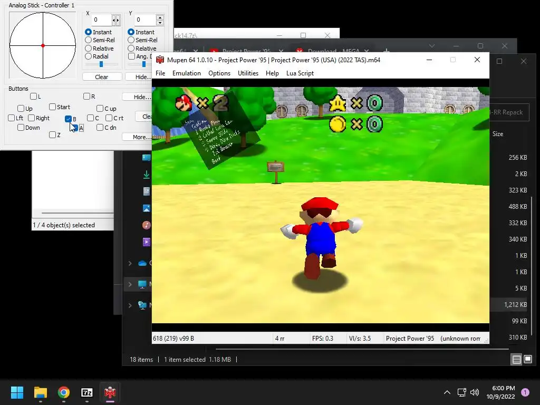
Task: Open the Help menu
Action: point(272,73)
